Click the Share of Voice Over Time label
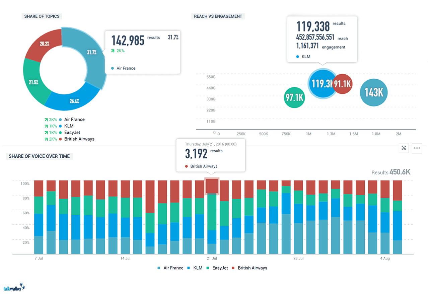 [39, 156]
